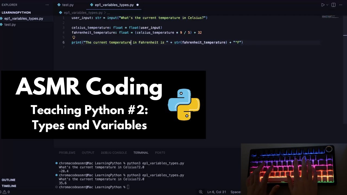Image resolution: width=347 pixels, height=195 pixels.
Task: Click the terminal prompt input cursor
Action: point(128,187)
